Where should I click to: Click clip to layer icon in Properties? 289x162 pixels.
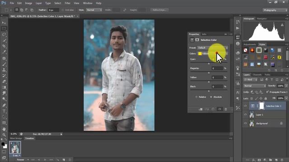pos(200,109)
